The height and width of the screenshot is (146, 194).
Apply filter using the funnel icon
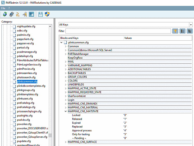click(x=175, y=31)
